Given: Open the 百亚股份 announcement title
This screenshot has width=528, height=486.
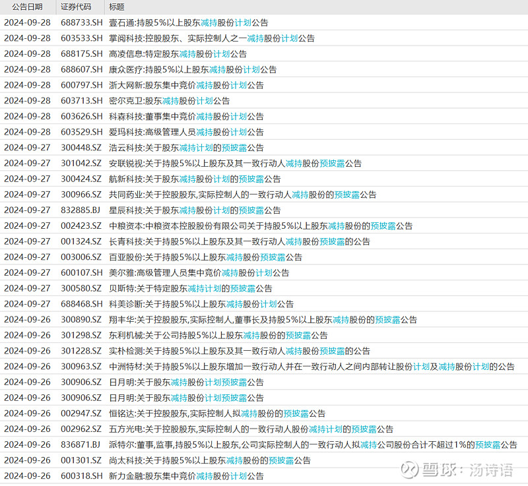Looking at the screenshot, I should pyautogui.click(x=205, y=257).
